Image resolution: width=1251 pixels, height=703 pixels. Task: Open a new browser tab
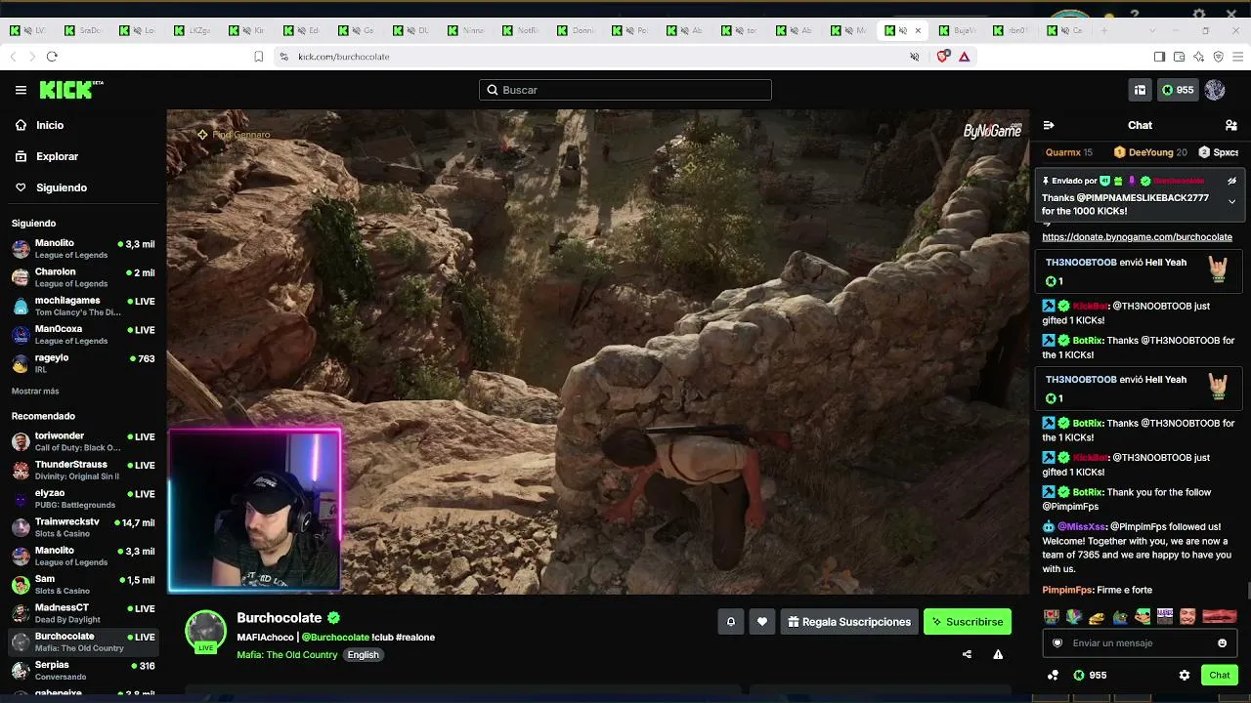point(1104,30)
